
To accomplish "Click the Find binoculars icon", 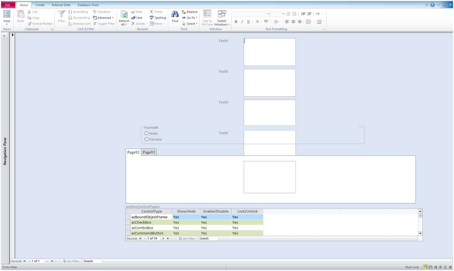I will click(x=175, y=14).
